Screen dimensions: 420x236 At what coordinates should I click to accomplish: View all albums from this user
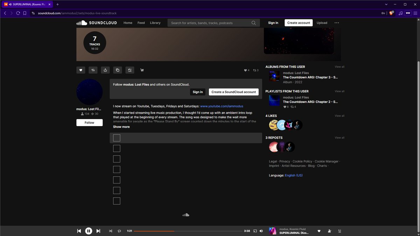pyautogui.click(x=339, y=67)
